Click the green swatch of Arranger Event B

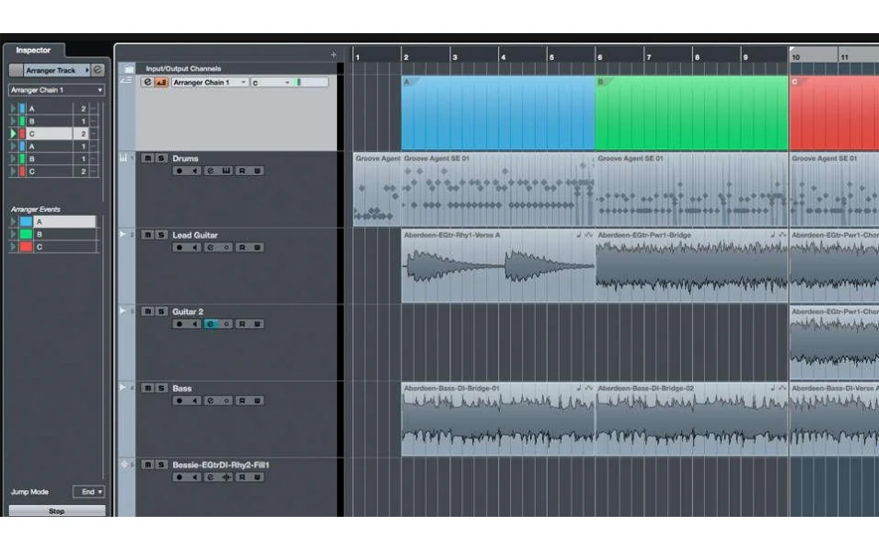(27, 234)
